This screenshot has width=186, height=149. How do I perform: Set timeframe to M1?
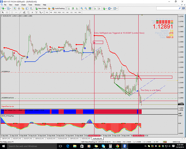point(47,12)
